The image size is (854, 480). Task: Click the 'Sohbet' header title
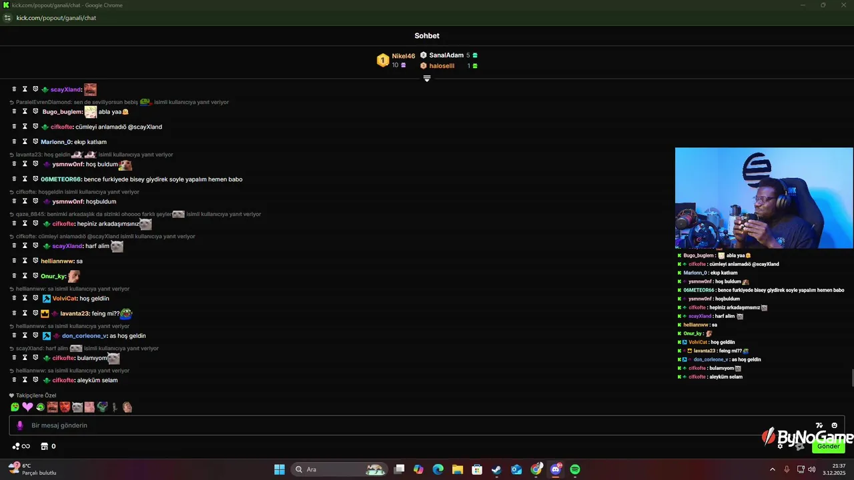[x=427, y=36]
